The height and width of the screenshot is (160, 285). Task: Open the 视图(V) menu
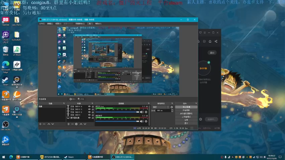(x=58, y=24)
